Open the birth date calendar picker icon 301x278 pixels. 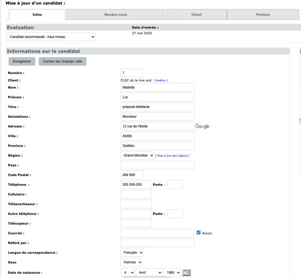186,272
